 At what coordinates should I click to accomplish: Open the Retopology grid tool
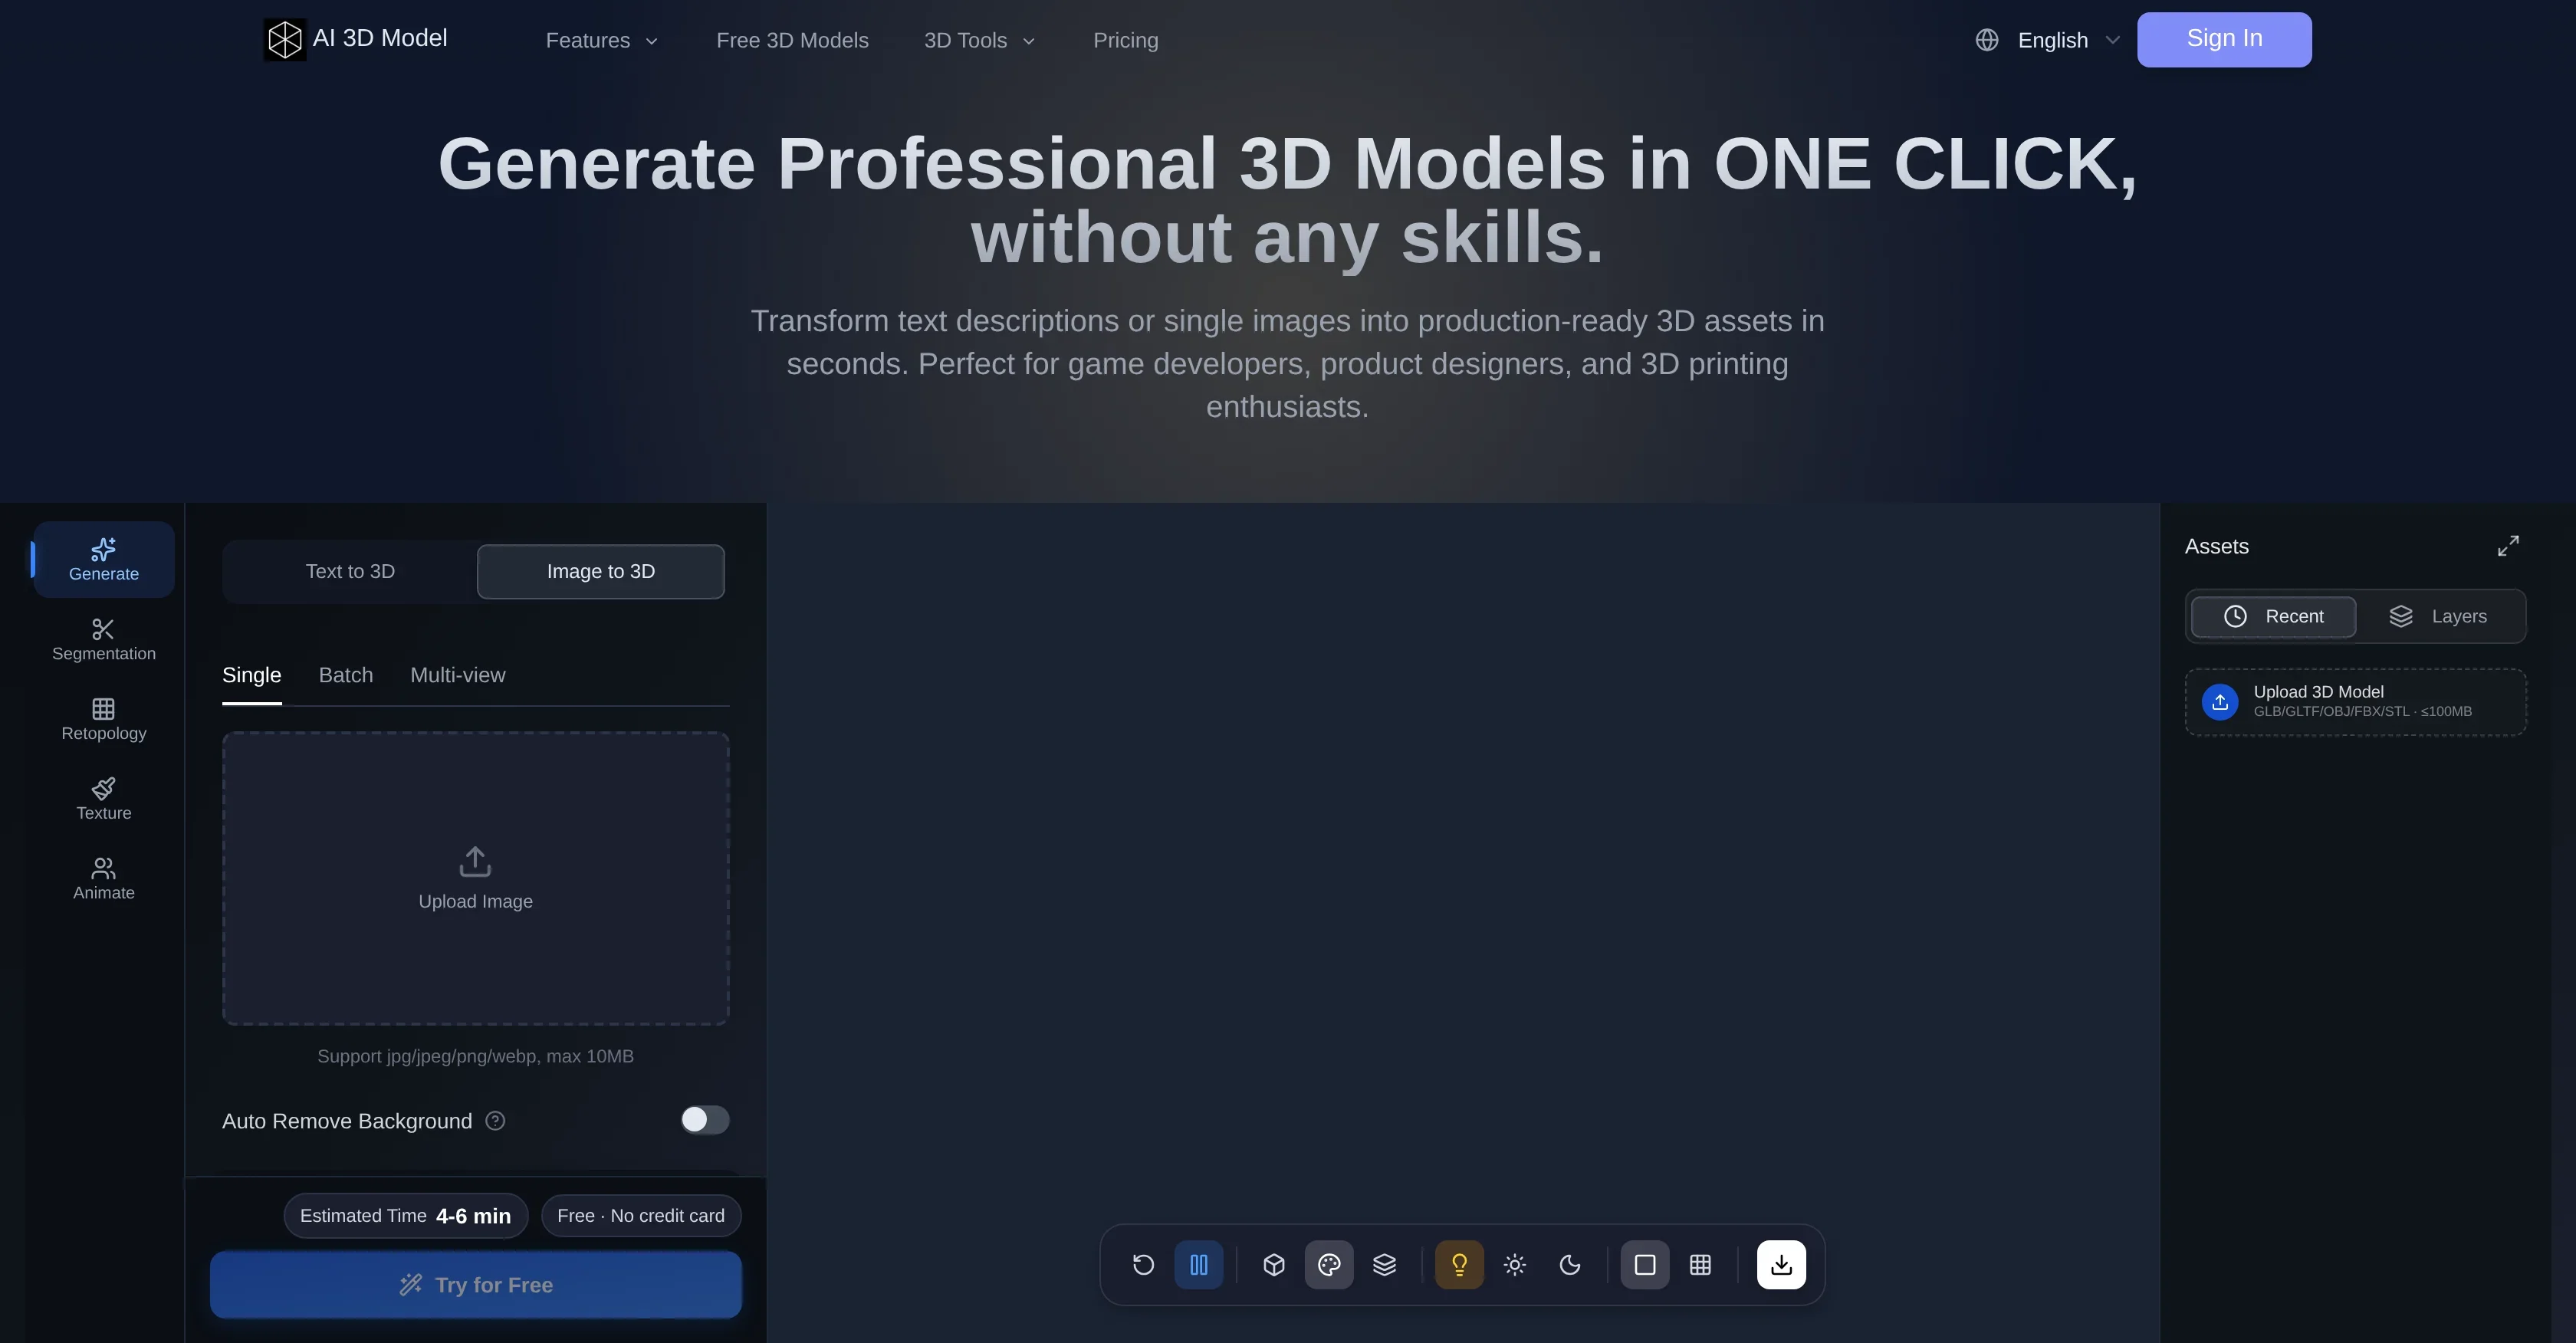(x=104, y=719)
